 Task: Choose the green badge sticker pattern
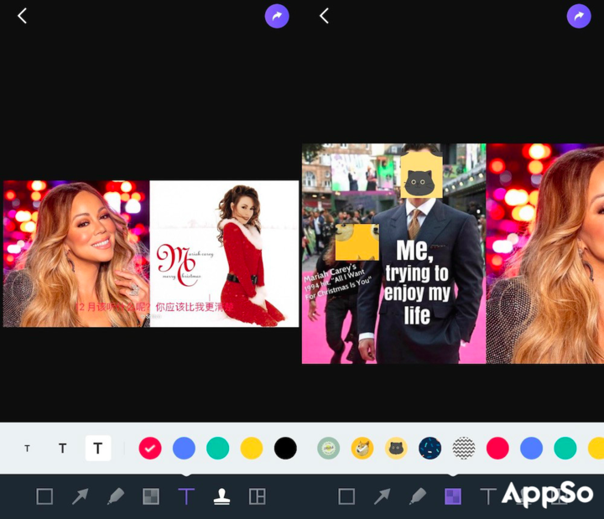(x=329, y=449)
